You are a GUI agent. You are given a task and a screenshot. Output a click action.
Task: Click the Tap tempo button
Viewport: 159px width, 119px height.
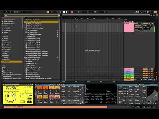pyautogui.click(x=7, y=12)
